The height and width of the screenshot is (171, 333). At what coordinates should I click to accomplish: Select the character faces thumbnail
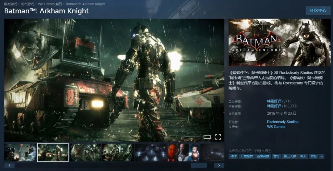[x=183, y=152]
